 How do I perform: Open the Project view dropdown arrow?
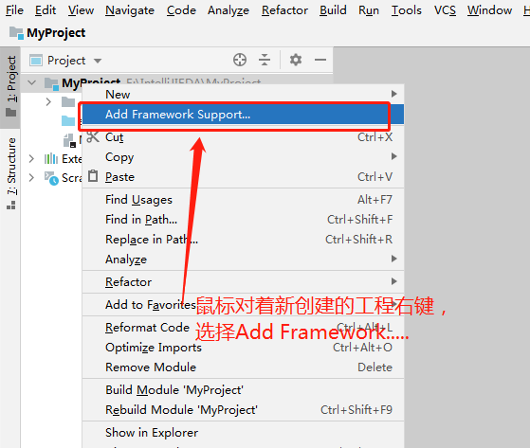click(98, 62)
